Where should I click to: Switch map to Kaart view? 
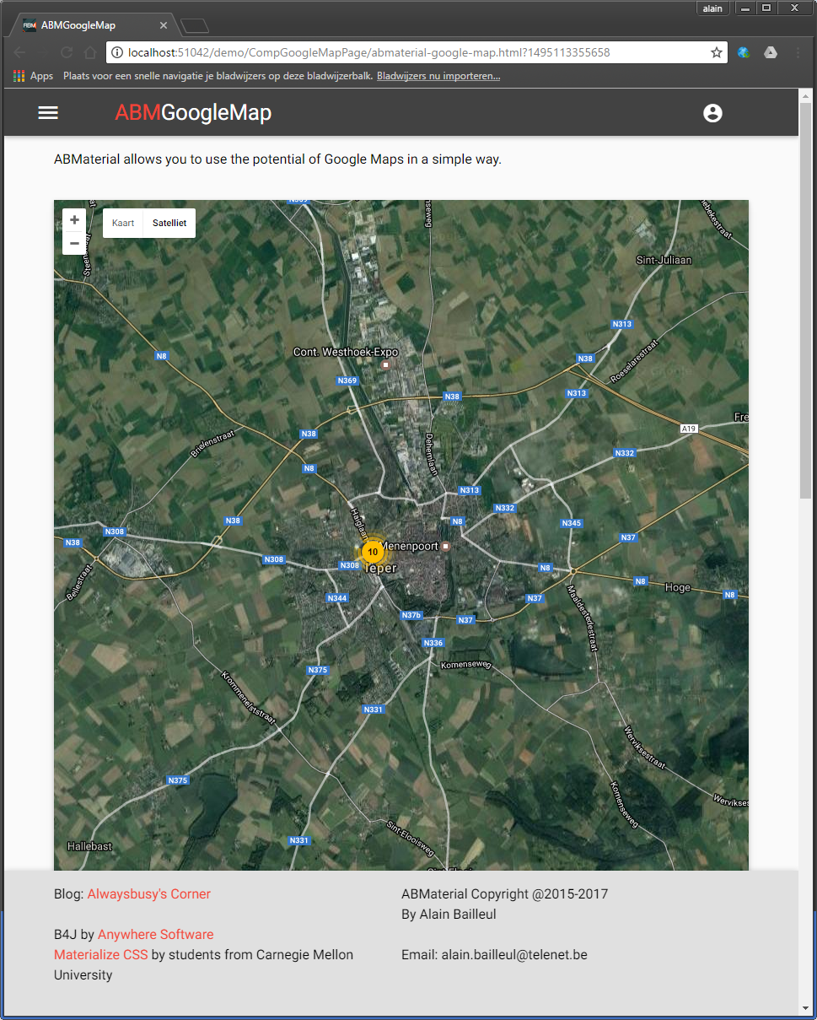pos(123,224)
